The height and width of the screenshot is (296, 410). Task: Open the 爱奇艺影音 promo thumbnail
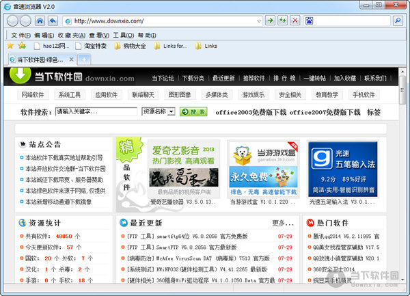tap(184, 169)
